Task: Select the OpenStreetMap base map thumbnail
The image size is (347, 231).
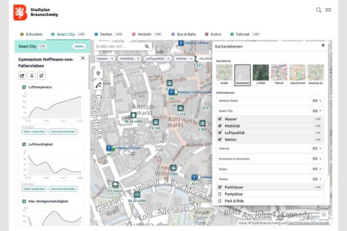Action: (297, 75)
